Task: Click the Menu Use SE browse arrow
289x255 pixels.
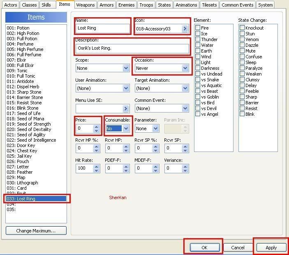Action: coord(126,108)
